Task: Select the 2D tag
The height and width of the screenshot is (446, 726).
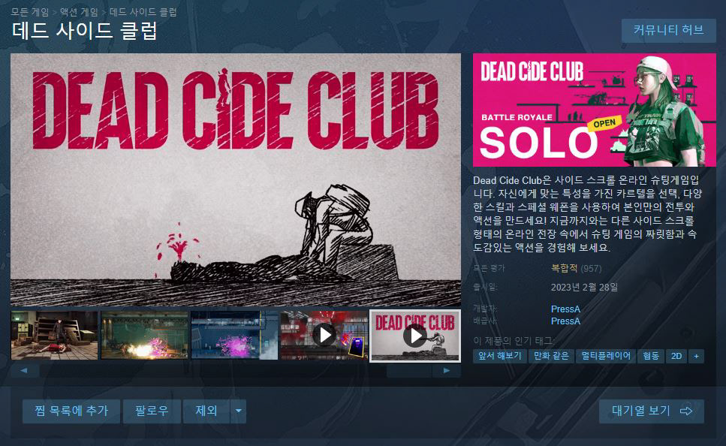Action: point(676,356)
